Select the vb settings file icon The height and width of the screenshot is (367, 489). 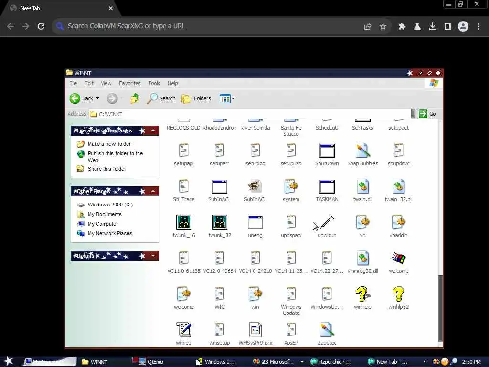click(x=362, y=222)
